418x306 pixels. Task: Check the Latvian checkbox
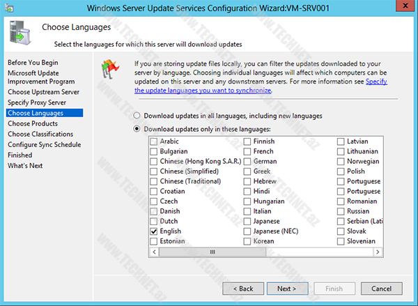point(341,141)
